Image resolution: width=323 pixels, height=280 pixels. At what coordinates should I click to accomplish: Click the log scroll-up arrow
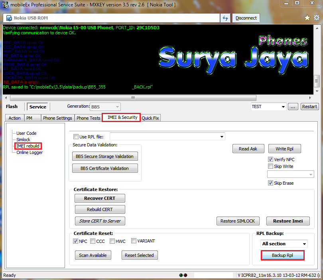point(317,28)
